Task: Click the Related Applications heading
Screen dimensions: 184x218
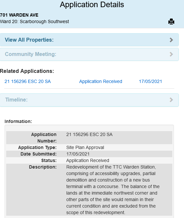Action: point(27,71)
